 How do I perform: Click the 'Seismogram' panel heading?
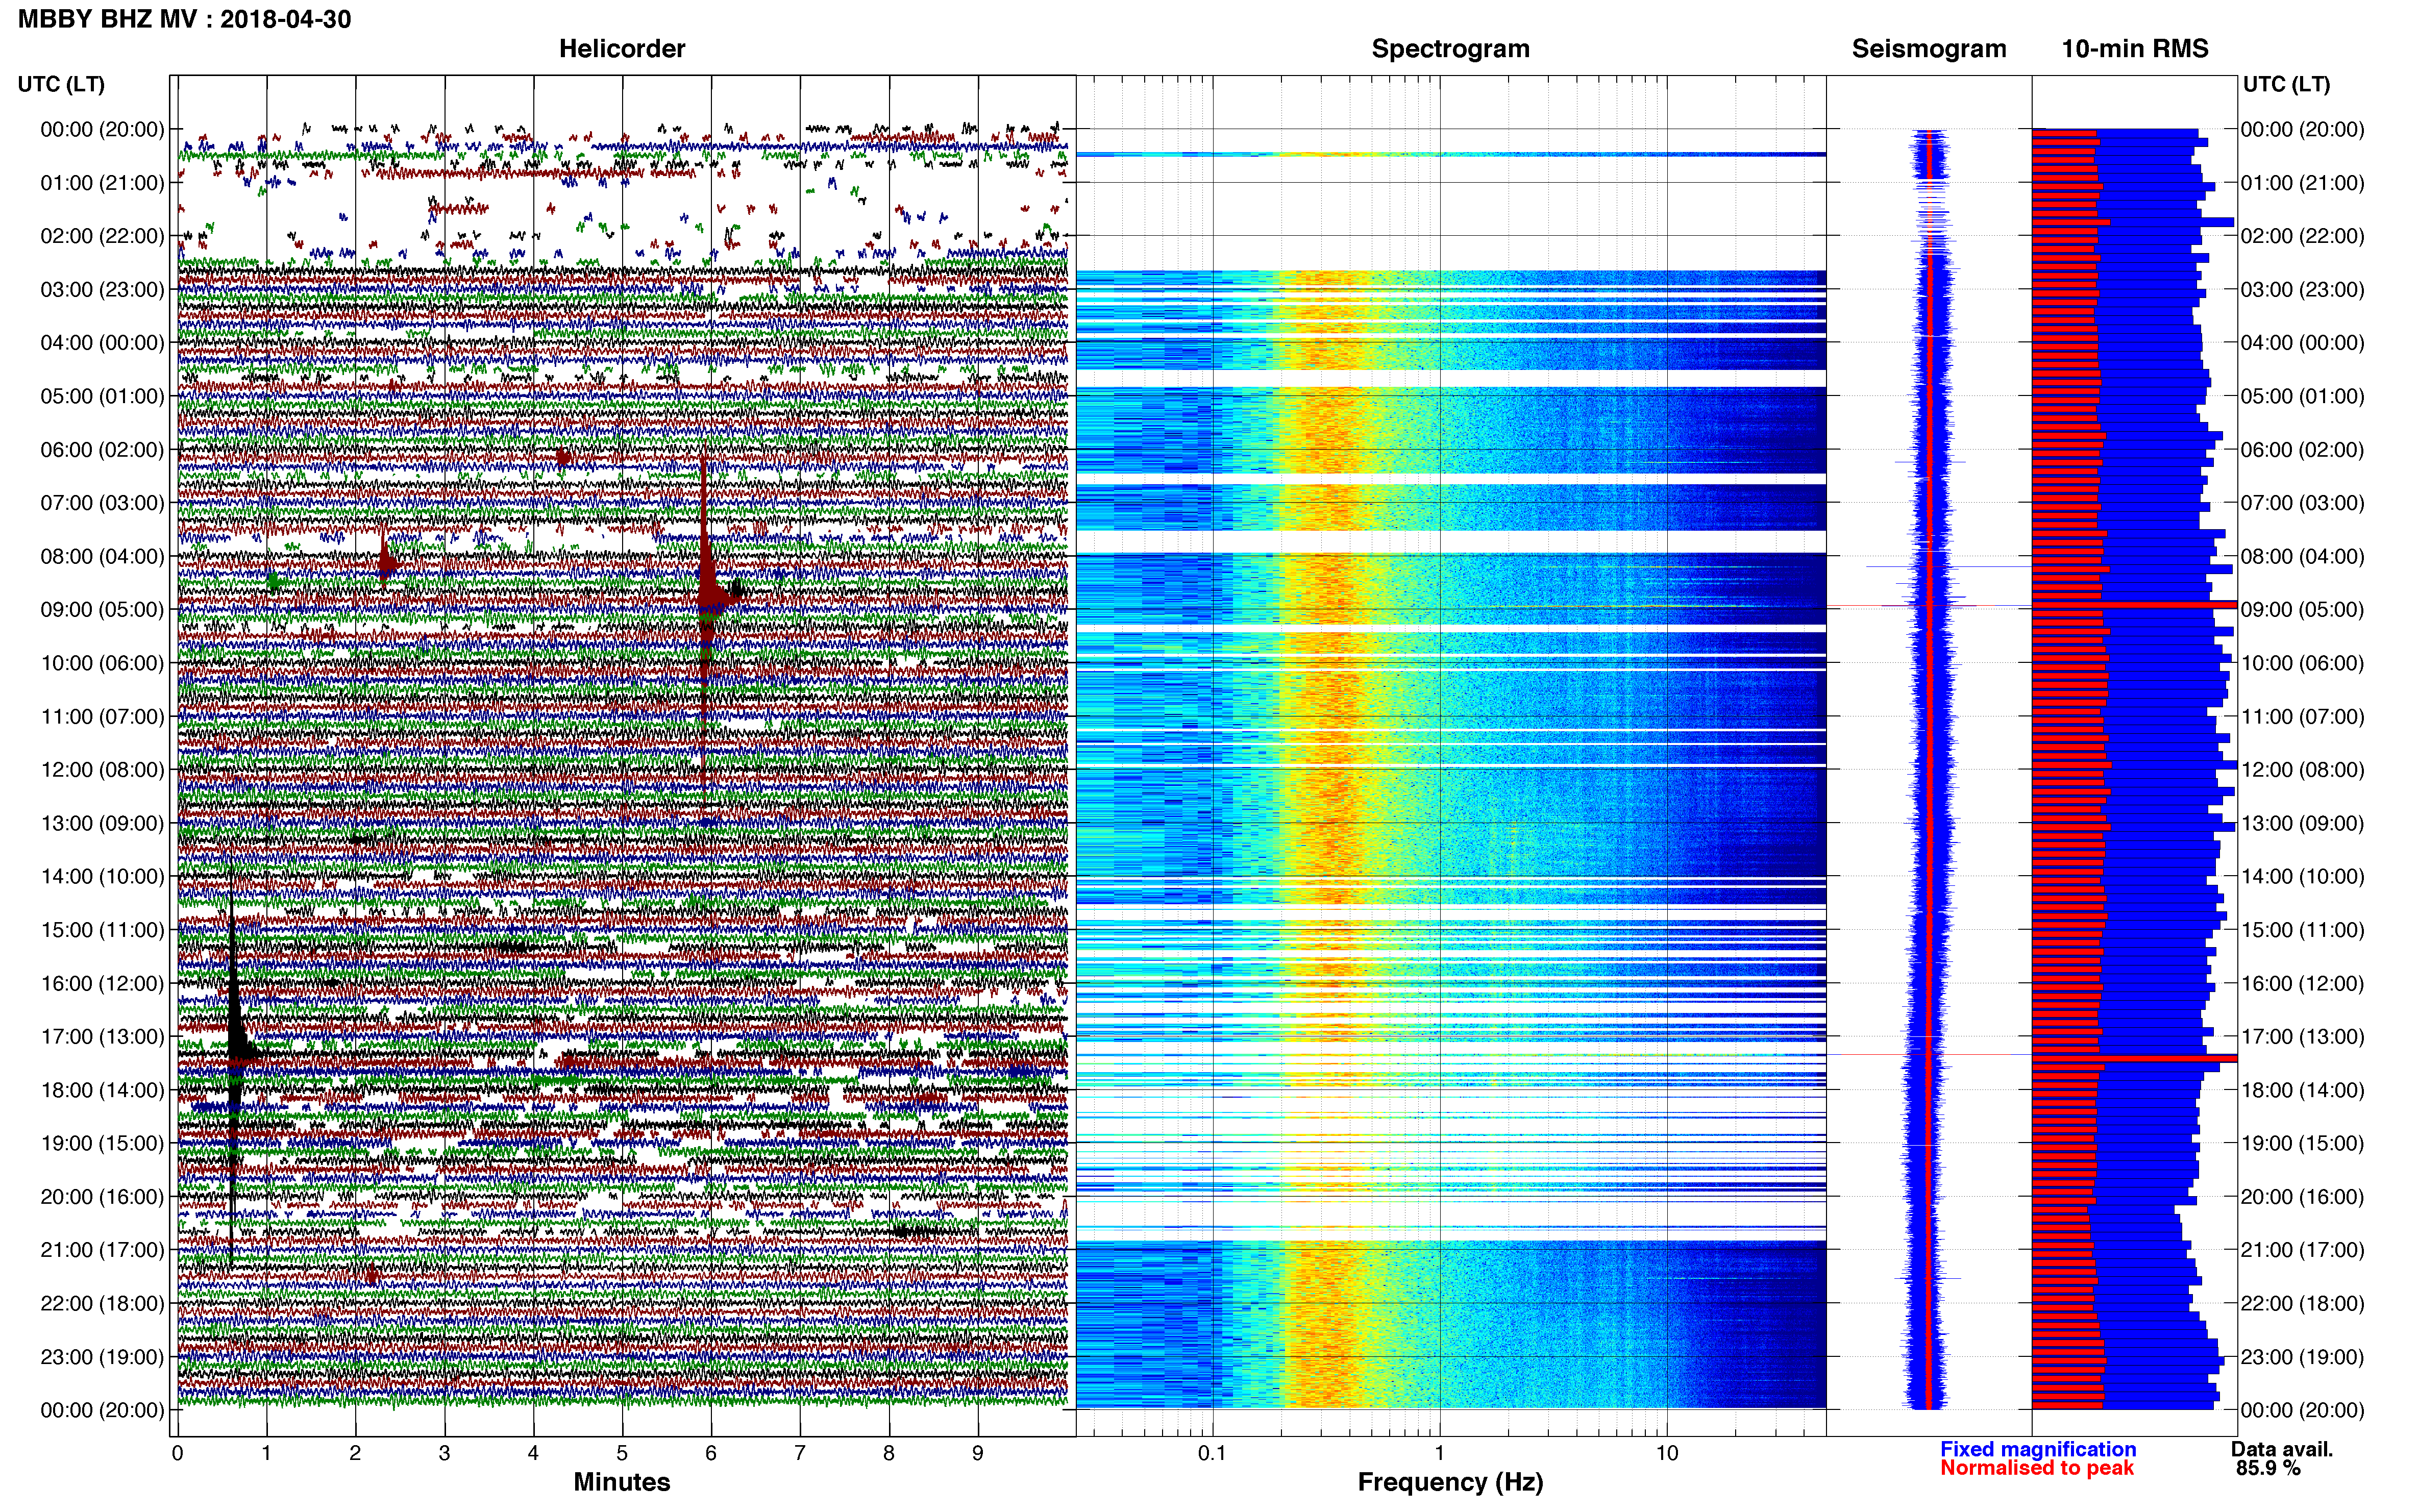point(1929,49)
